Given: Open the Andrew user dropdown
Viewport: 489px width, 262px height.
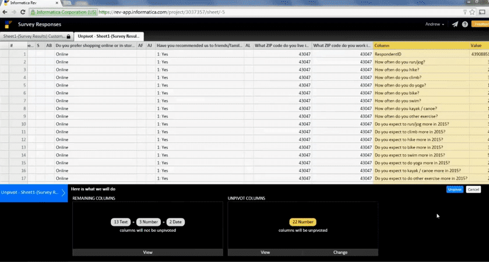Looking at the screenshot, I should (434, 24).
